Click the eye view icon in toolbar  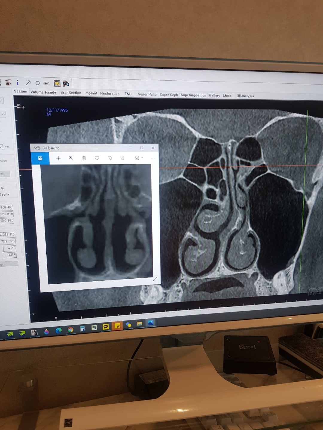pos(8,82)
